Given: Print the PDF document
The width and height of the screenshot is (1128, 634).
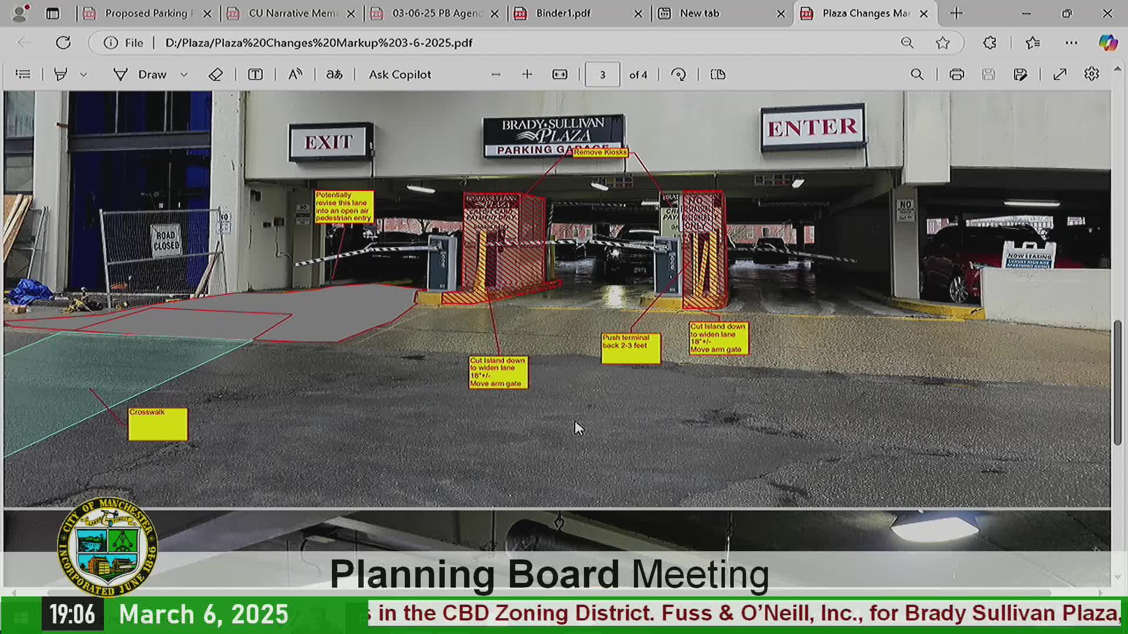Looking at the screenshot, I should 956,75.
